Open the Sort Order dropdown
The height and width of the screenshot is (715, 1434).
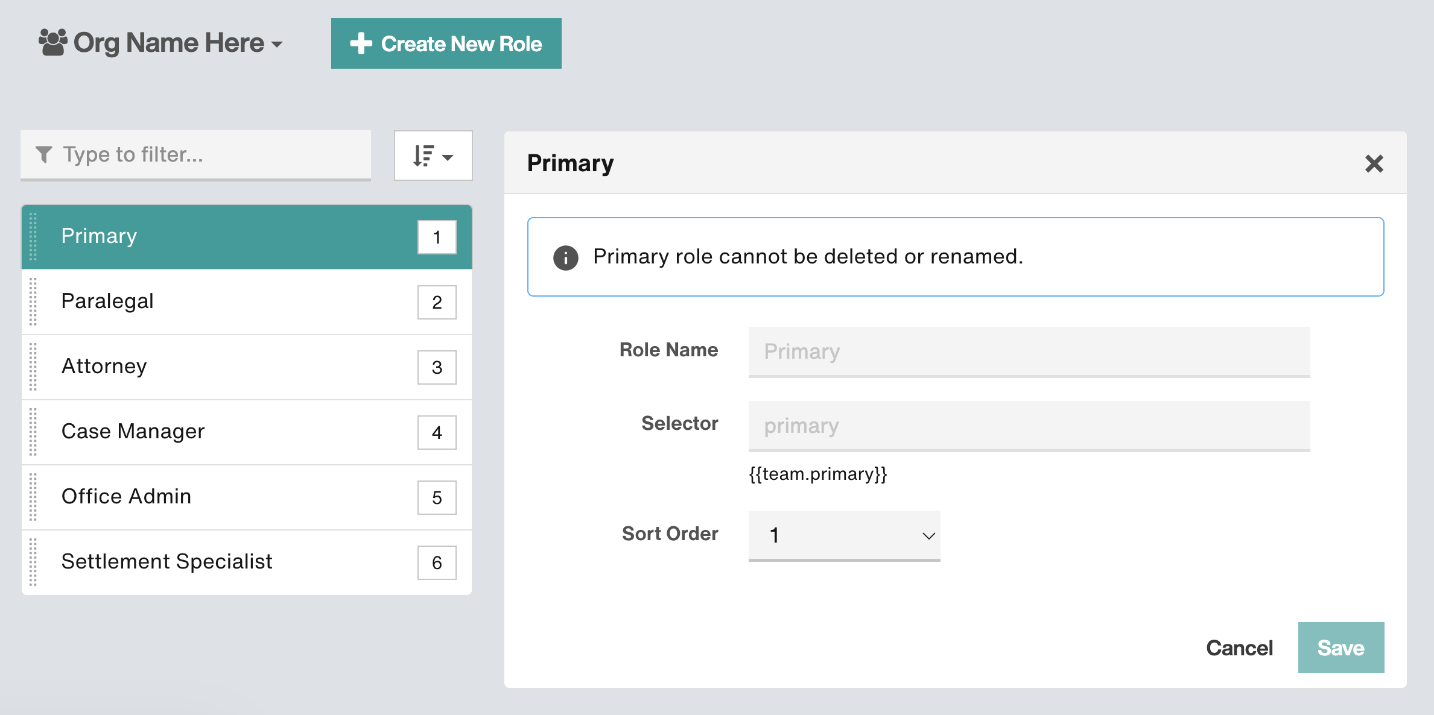pyautogui.click(x=844, y=536)
